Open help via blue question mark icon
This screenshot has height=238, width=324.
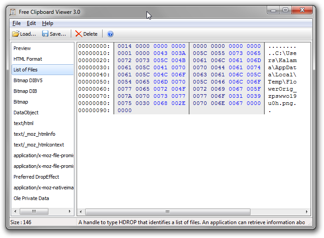[x=110, y=34]
